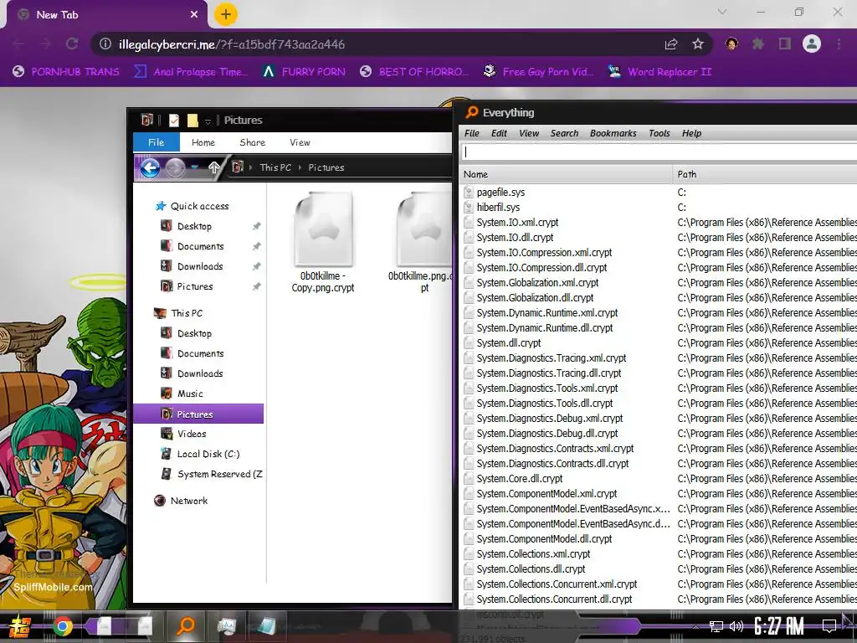Click the browser Forward arrow button
Screen dimensions: 857x643
45,44
